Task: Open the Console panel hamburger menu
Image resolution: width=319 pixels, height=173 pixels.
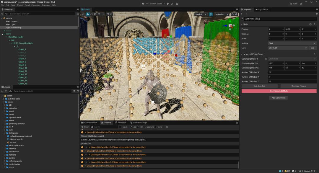Action: click(x=237, y=123)
